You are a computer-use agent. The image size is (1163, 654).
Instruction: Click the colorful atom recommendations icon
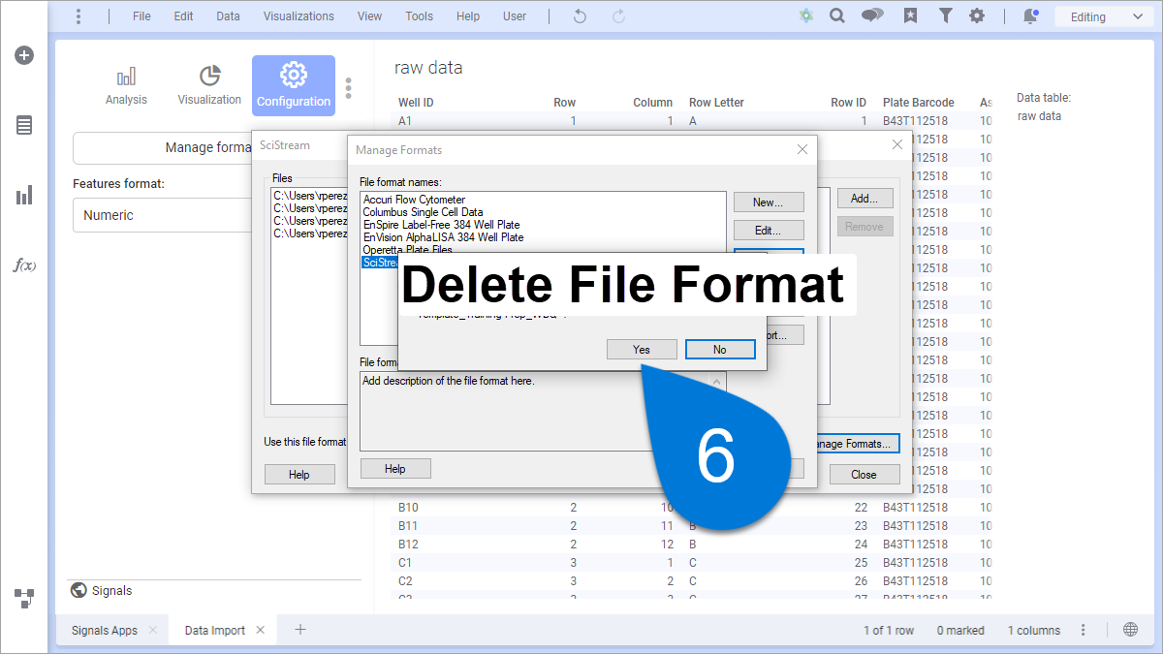[805, 16]
